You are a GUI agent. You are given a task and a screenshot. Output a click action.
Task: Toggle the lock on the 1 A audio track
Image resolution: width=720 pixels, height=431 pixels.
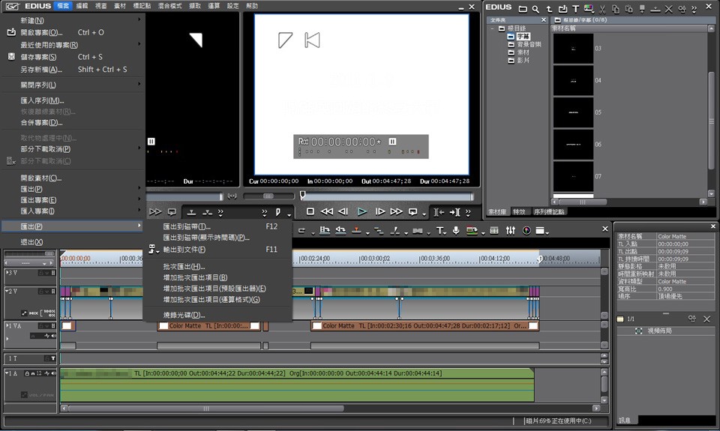pos(28,373)
